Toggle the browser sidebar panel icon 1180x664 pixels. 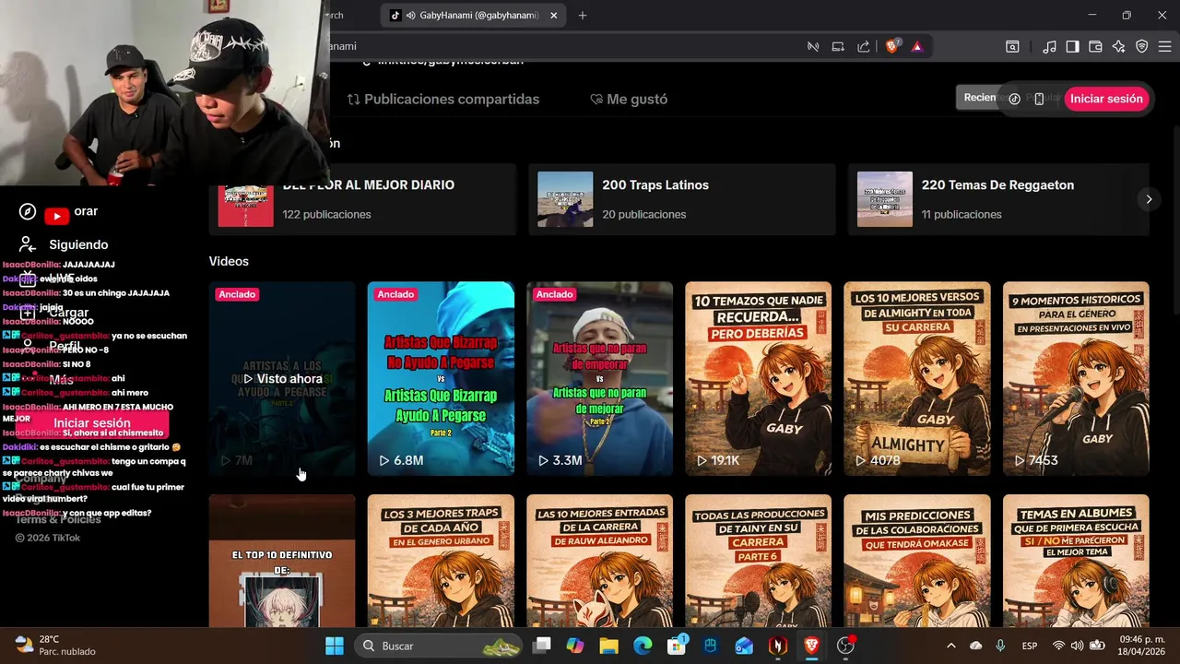click(x=1072, y=46)
